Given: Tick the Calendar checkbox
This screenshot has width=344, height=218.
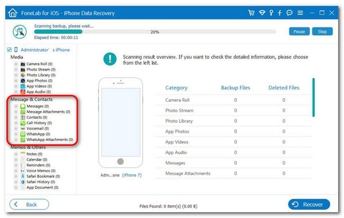Looking at the screenshot, I should click(x=16, y=160).
